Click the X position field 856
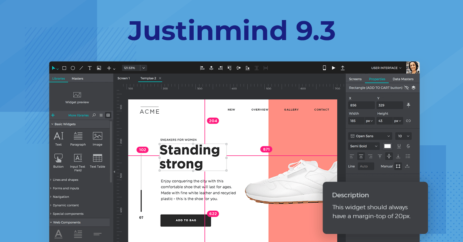The image size is (463, 242). [x=362, y=105]
